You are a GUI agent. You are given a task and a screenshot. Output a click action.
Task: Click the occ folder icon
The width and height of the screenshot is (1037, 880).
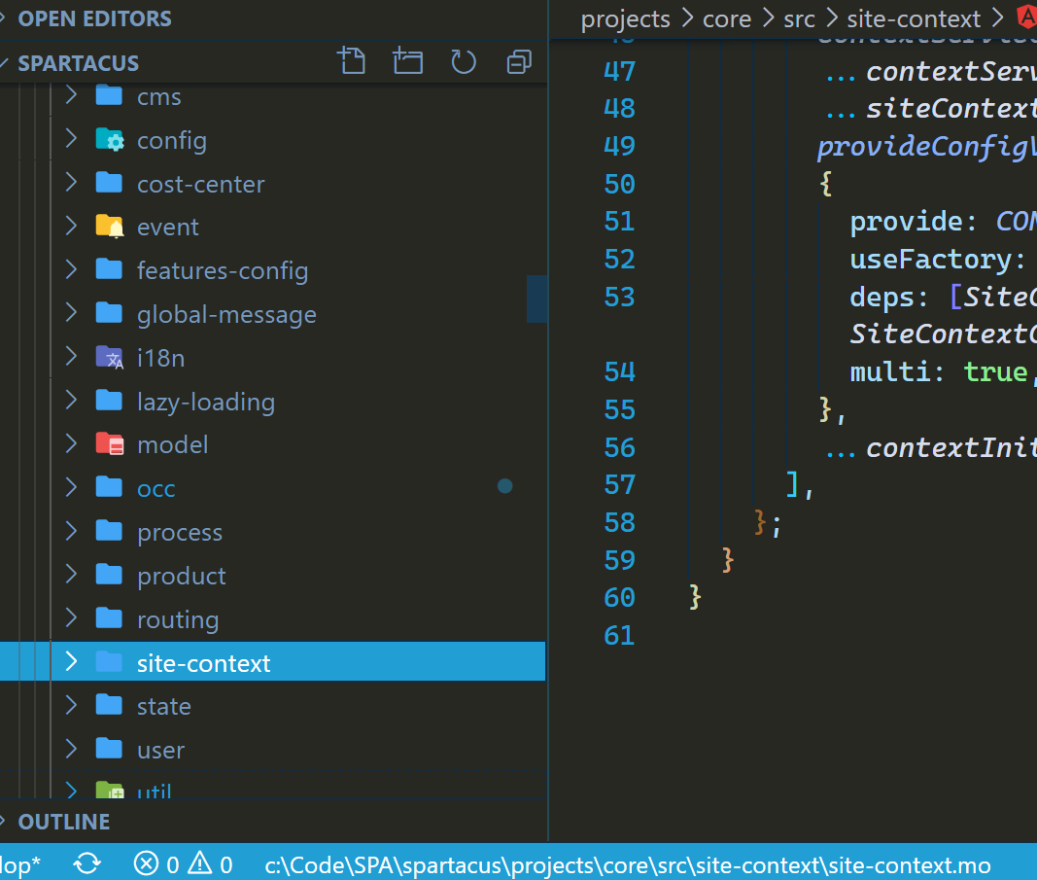click(x=109, y=487)
